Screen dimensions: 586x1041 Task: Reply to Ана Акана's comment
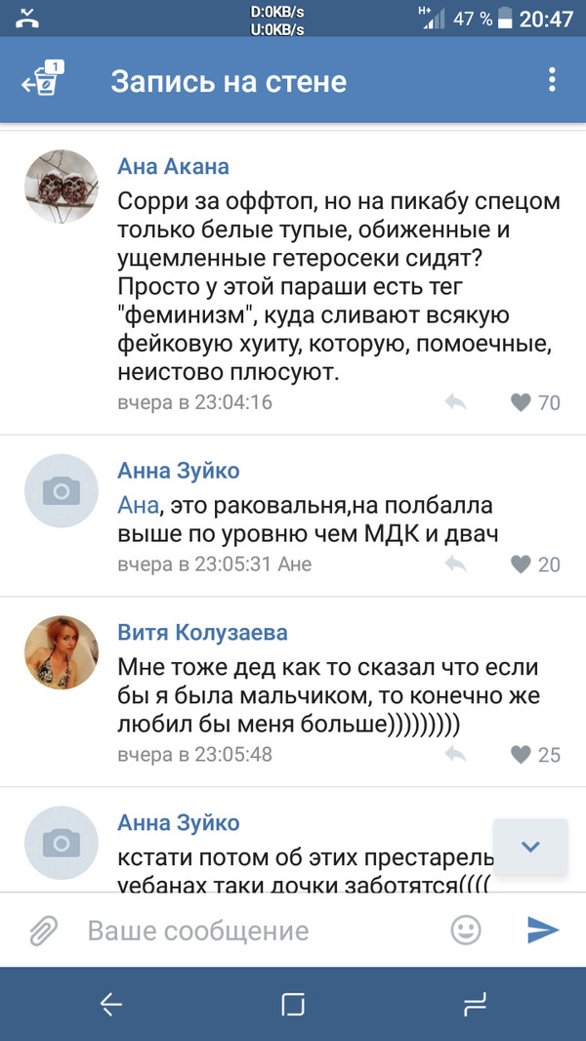455,402
